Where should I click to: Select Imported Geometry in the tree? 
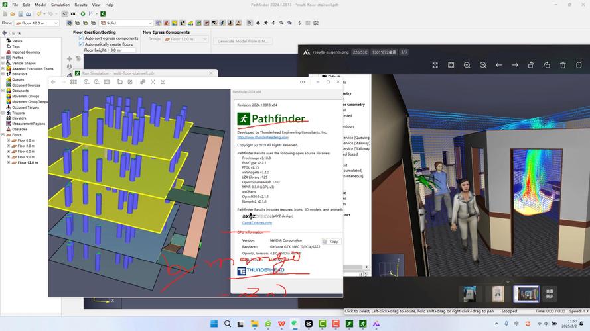click(x=26, y=52)
